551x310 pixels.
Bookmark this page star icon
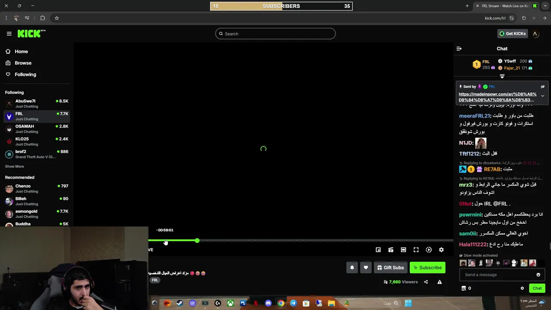(x=56, y=18)
